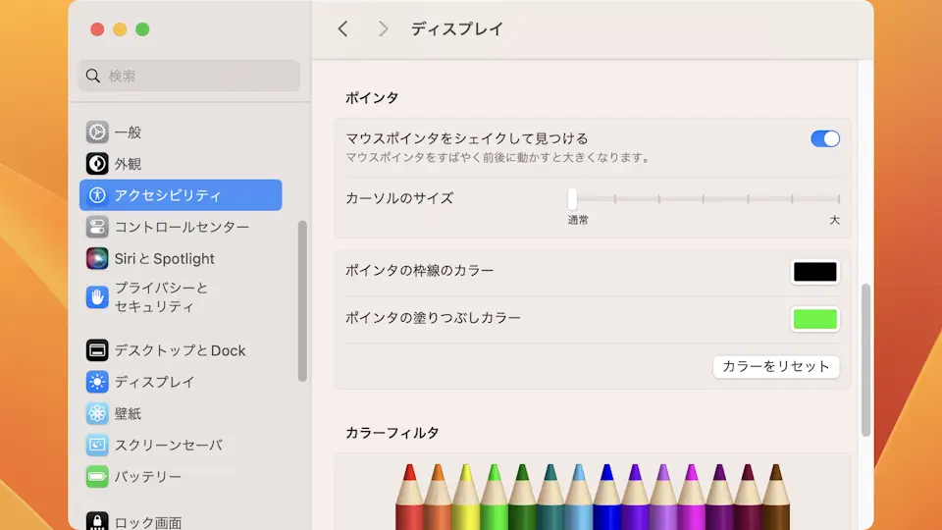This screenshot has width=942, height=530.
Task: Click the Screen Saver (スクリーンセーバ) icon
Action: click(97, 445)
